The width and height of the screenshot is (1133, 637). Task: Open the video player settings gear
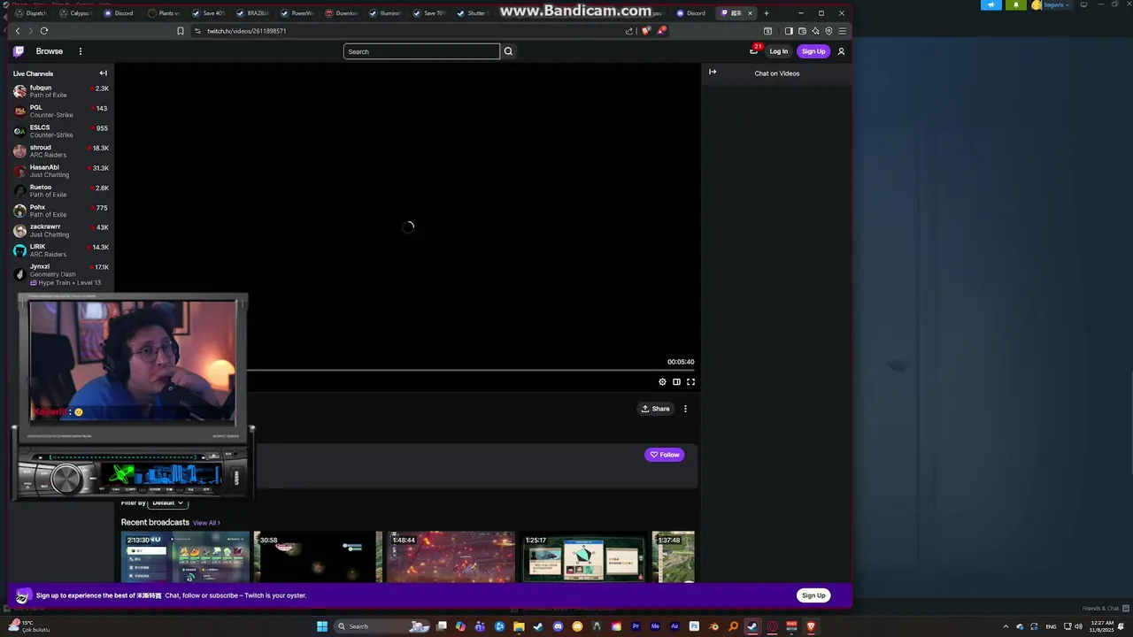click(662, 381)
